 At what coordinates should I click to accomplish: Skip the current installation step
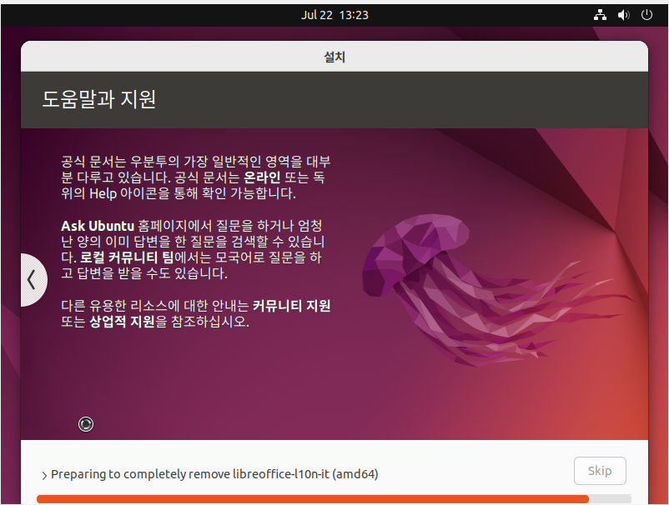600,471
